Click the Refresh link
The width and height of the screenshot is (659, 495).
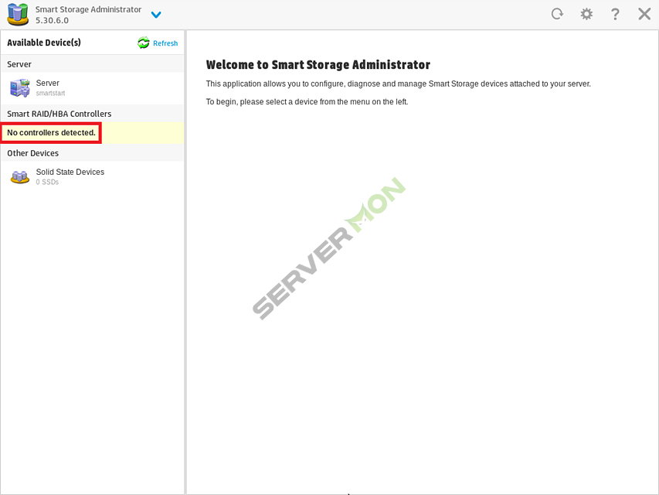pos(165,43)
